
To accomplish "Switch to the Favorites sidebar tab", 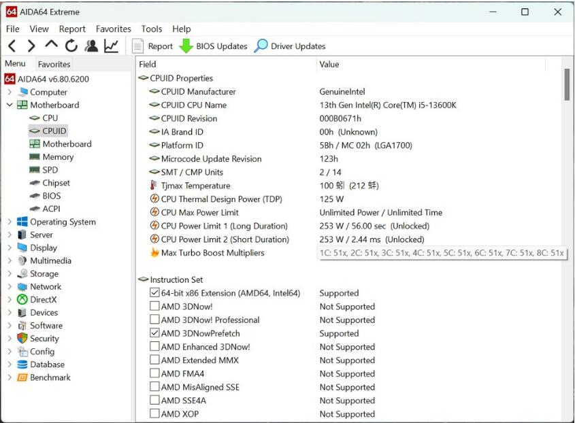I will tap(54, 64).
